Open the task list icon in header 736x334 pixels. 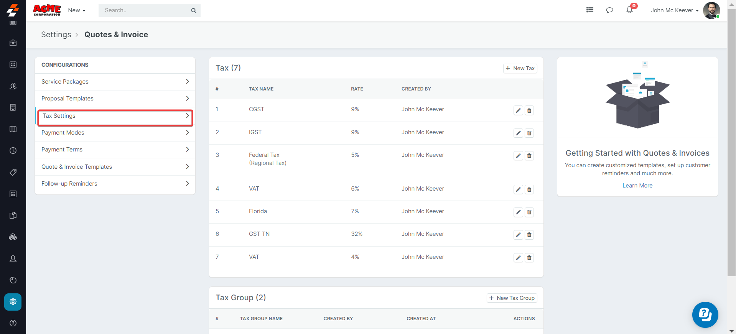tap(590, 10)
